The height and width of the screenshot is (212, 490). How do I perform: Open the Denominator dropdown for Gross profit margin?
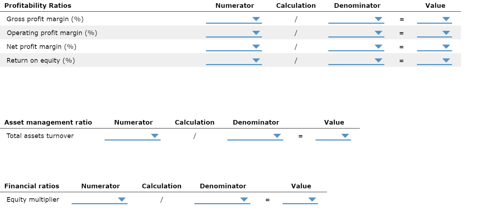pyautogui.click(x=378, y=19)
